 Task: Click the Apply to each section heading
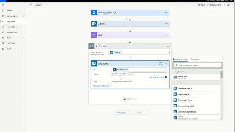coord(179,72)
